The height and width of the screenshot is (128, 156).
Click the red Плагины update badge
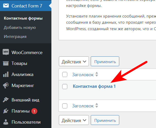[x=34, y=111]
